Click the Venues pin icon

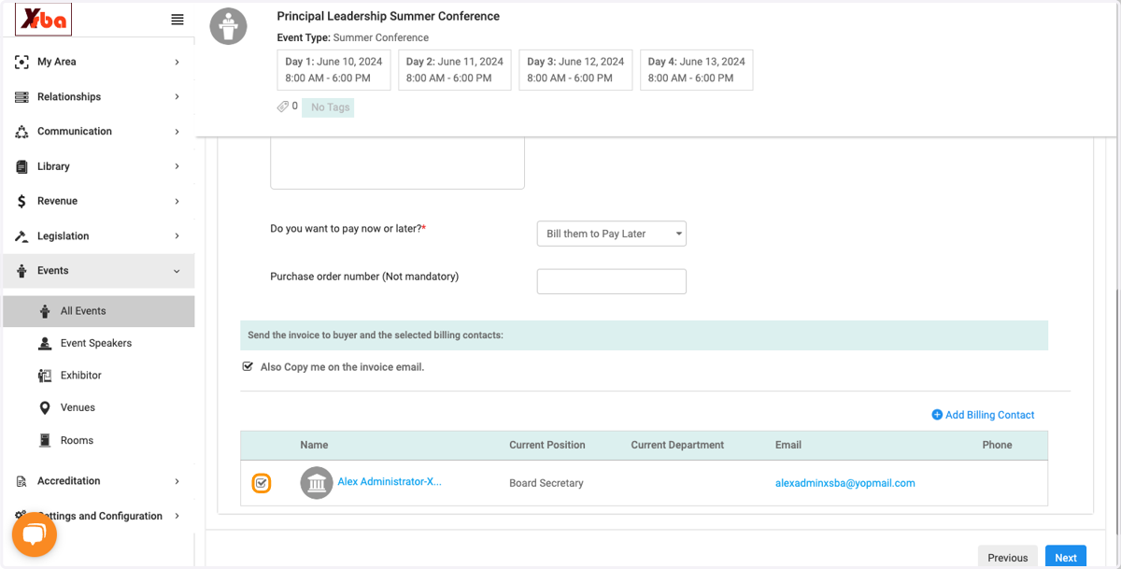44,408
